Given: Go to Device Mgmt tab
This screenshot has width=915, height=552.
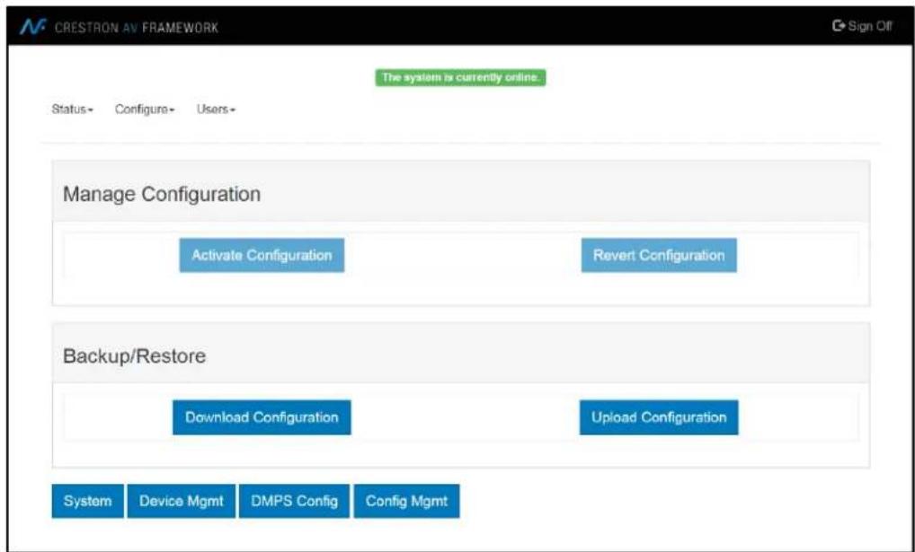Looking at the screenshot, I should 182,502.
